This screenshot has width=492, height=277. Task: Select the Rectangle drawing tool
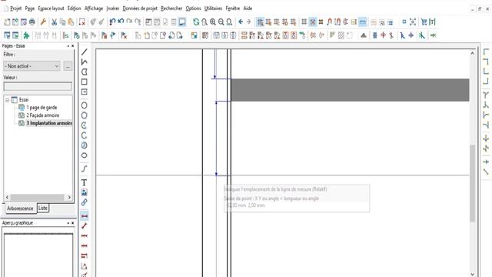84,82
